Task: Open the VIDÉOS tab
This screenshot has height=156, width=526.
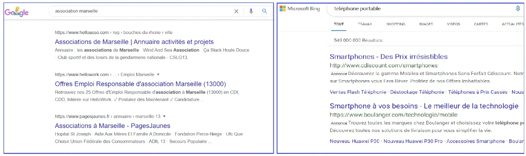Action: (x=454, y=24)
